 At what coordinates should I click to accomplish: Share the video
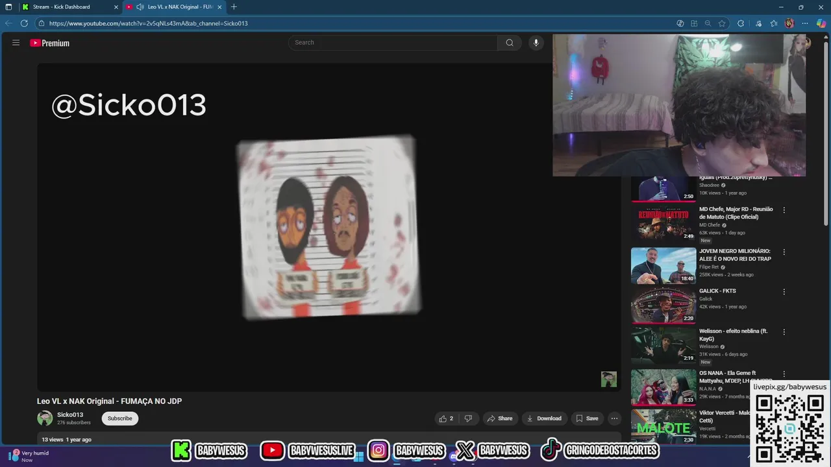coord(500,418)
